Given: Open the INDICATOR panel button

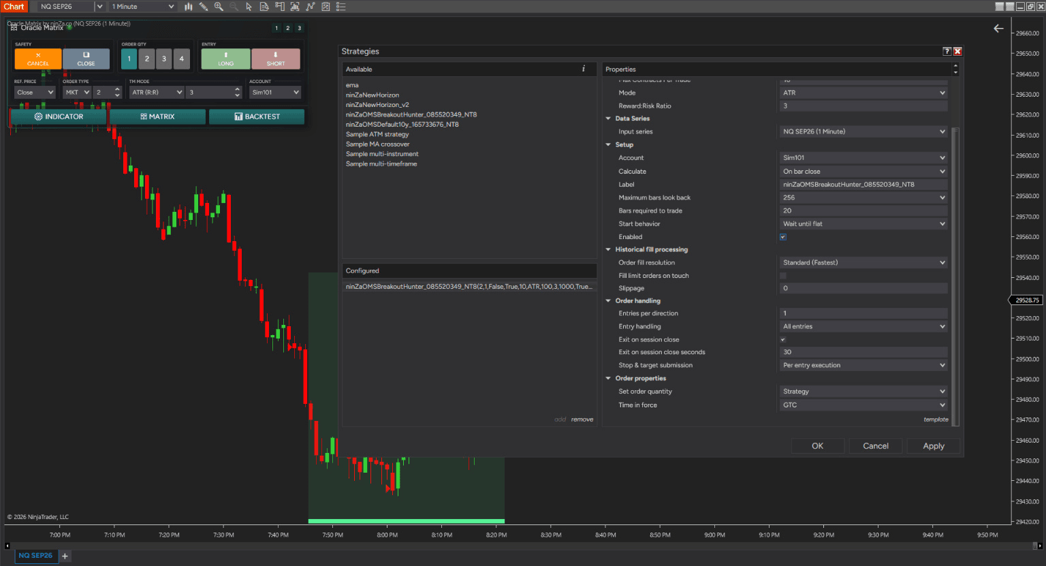Looking at the screenshot, I should [x=59, y=116].
